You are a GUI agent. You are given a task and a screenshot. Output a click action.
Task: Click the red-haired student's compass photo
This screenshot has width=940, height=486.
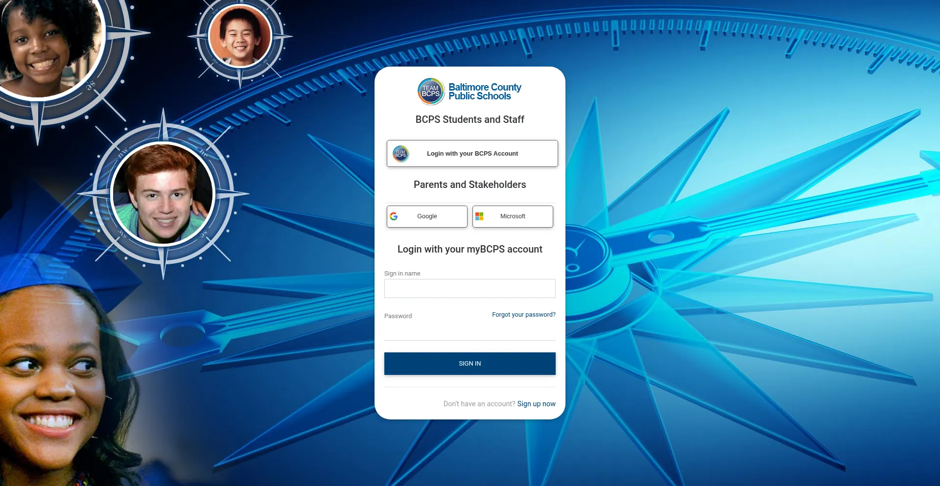163,194
